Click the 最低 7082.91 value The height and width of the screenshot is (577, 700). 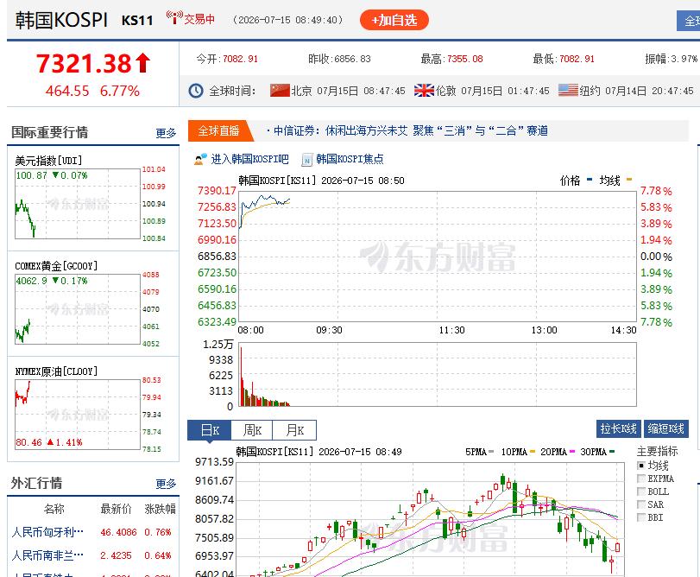coord(577,59)
